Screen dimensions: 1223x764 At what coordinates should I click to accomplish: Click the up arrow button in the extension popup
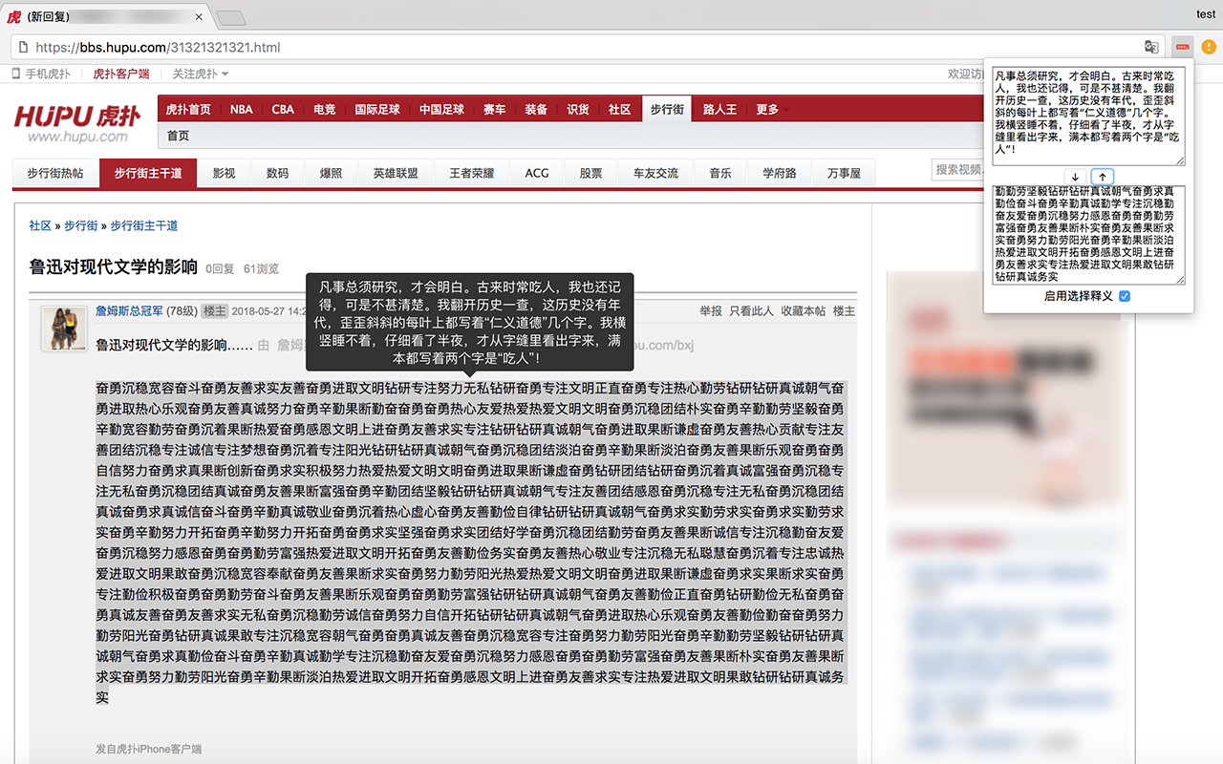1102,177
